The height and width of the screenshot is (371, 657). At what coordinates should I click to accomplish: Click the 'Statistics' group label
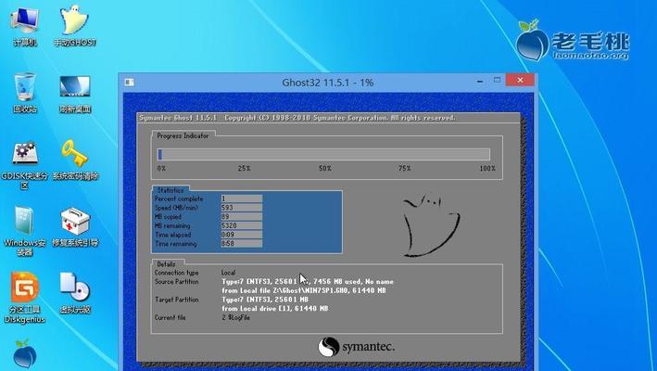(171, 190)
